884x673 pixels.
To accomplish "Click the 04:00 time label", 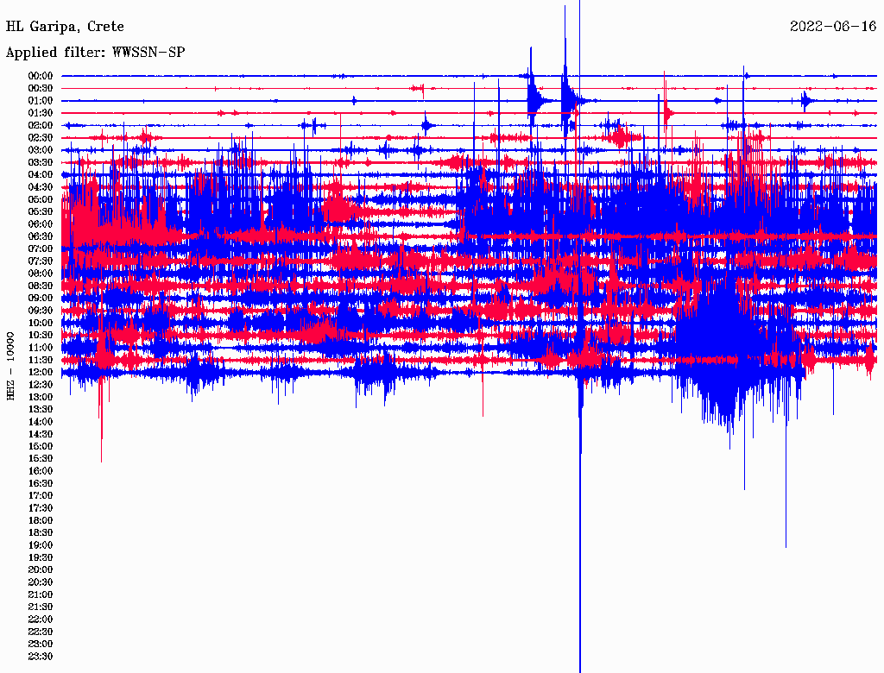I will point(41,175).
